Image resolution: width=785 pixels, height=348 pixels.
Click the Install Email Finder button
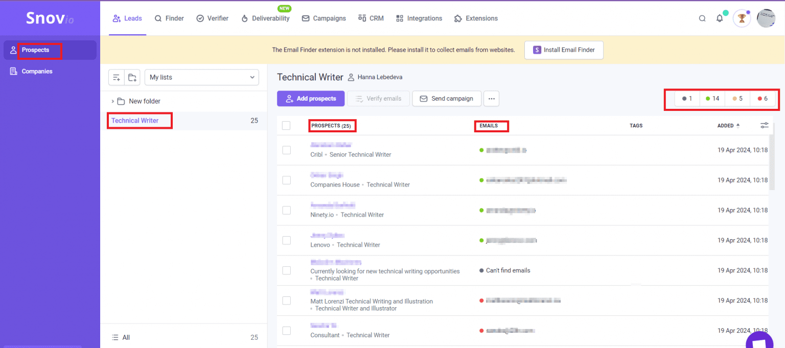(564, 50)
